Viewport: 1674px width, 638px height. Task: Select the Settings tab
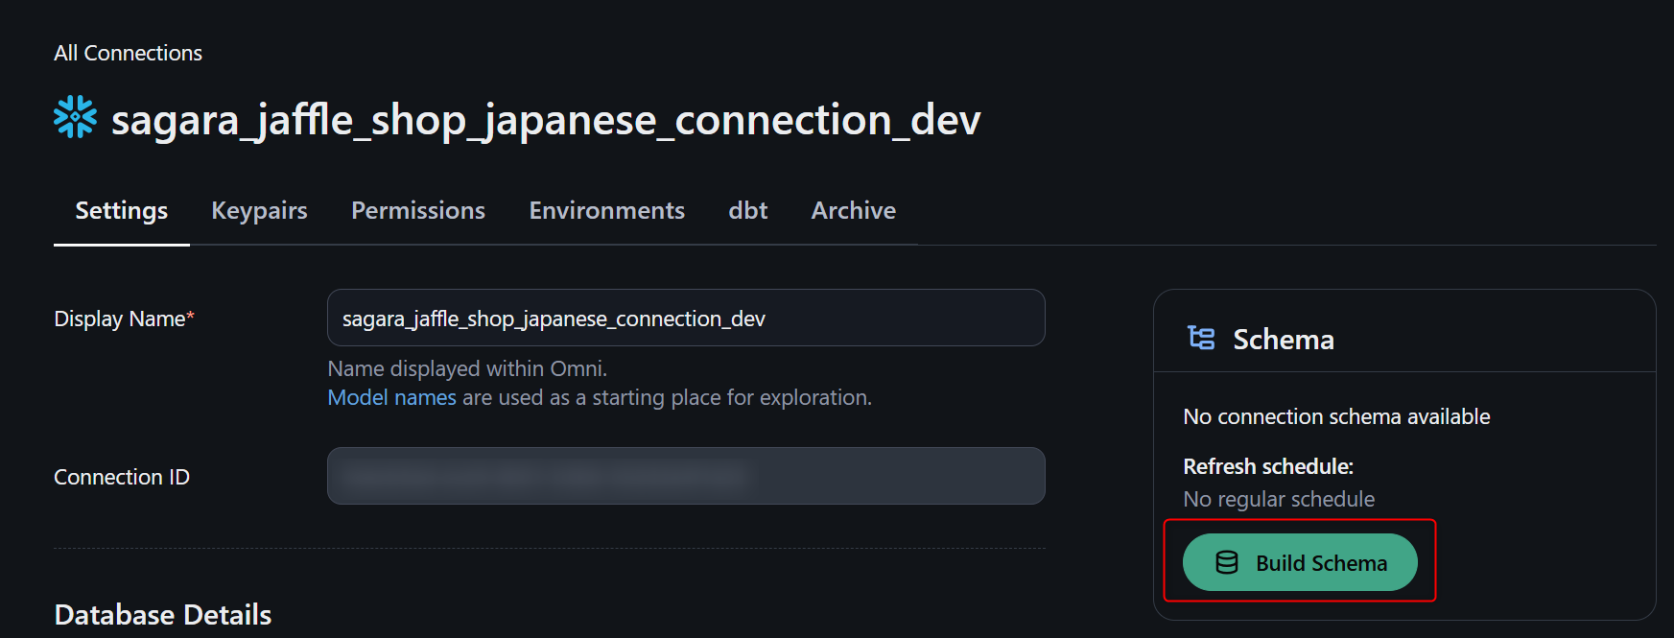coord(121,210)
